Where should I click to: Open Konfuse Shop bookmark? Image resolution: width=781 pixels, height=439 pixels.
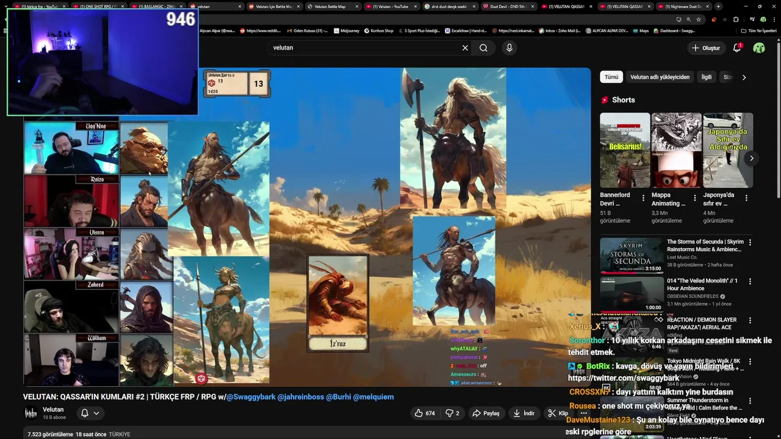[378, 30]
